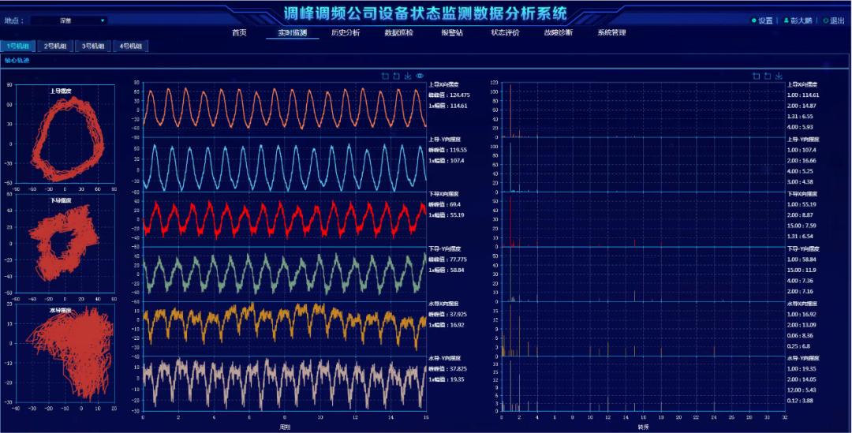Click the 彭大鹏 user name

coord(802,21)
